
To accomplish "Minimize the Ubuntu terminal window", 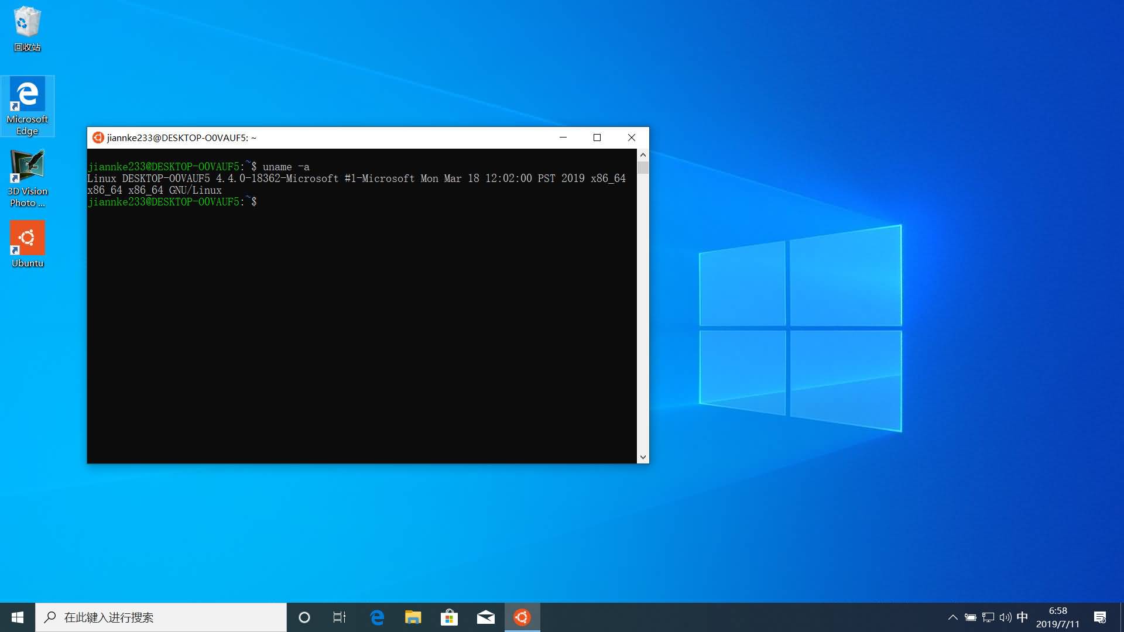I will click(563, 138).
